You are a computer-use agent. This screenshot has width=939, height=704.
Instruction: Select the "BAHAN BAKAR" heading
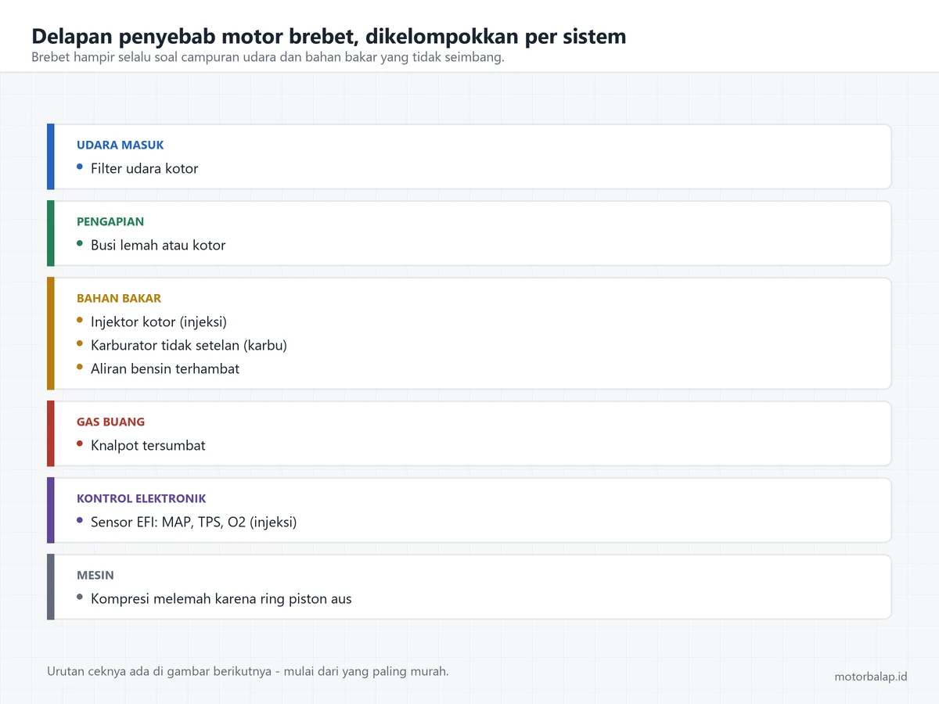[x=119, y=298]
